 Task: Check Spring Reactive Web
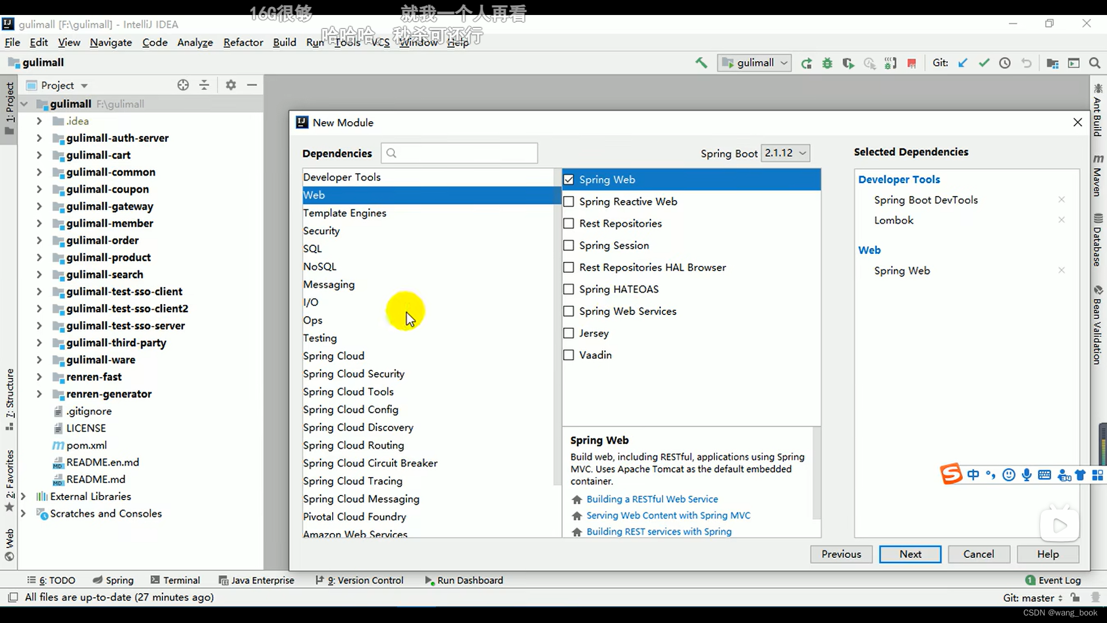point(568,201)
